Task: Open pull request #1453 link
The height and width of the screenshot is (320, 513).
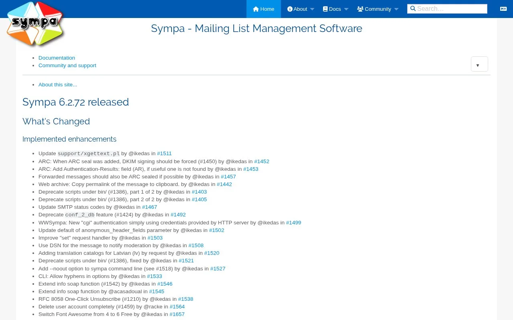Action: tap(251, 169)
